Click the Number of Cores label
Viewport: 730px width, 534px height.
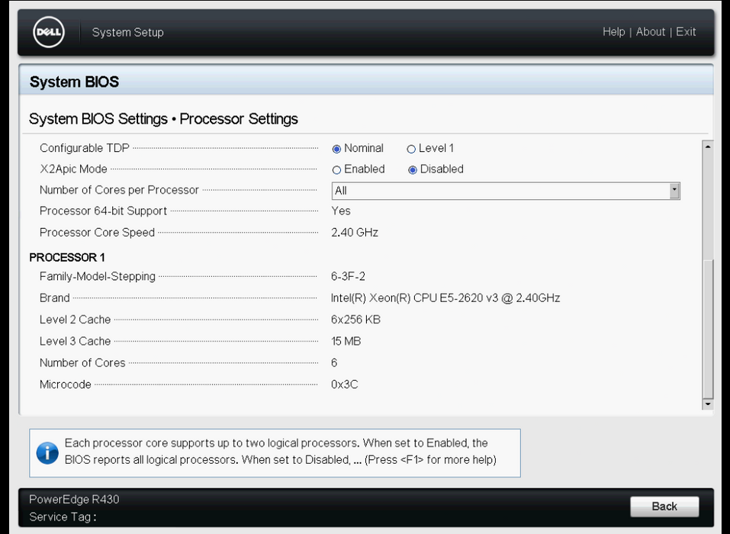pyautogui.click(x=82, y=362)
